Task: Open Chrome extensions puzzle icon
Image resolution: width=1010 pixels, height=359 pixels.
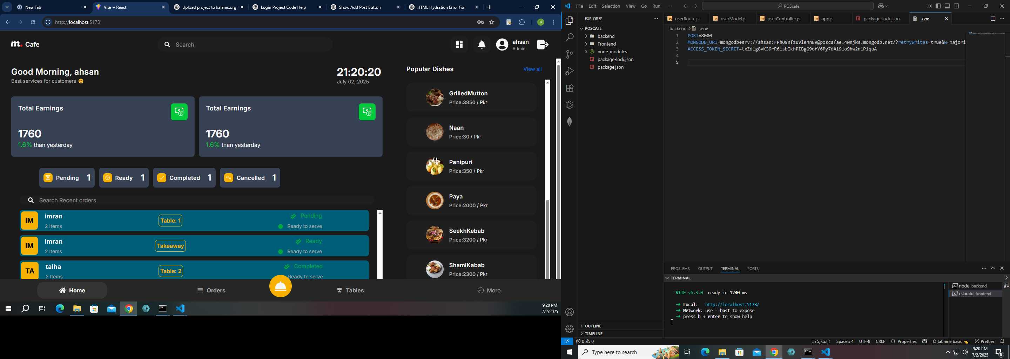Action: tap(522, 22)
